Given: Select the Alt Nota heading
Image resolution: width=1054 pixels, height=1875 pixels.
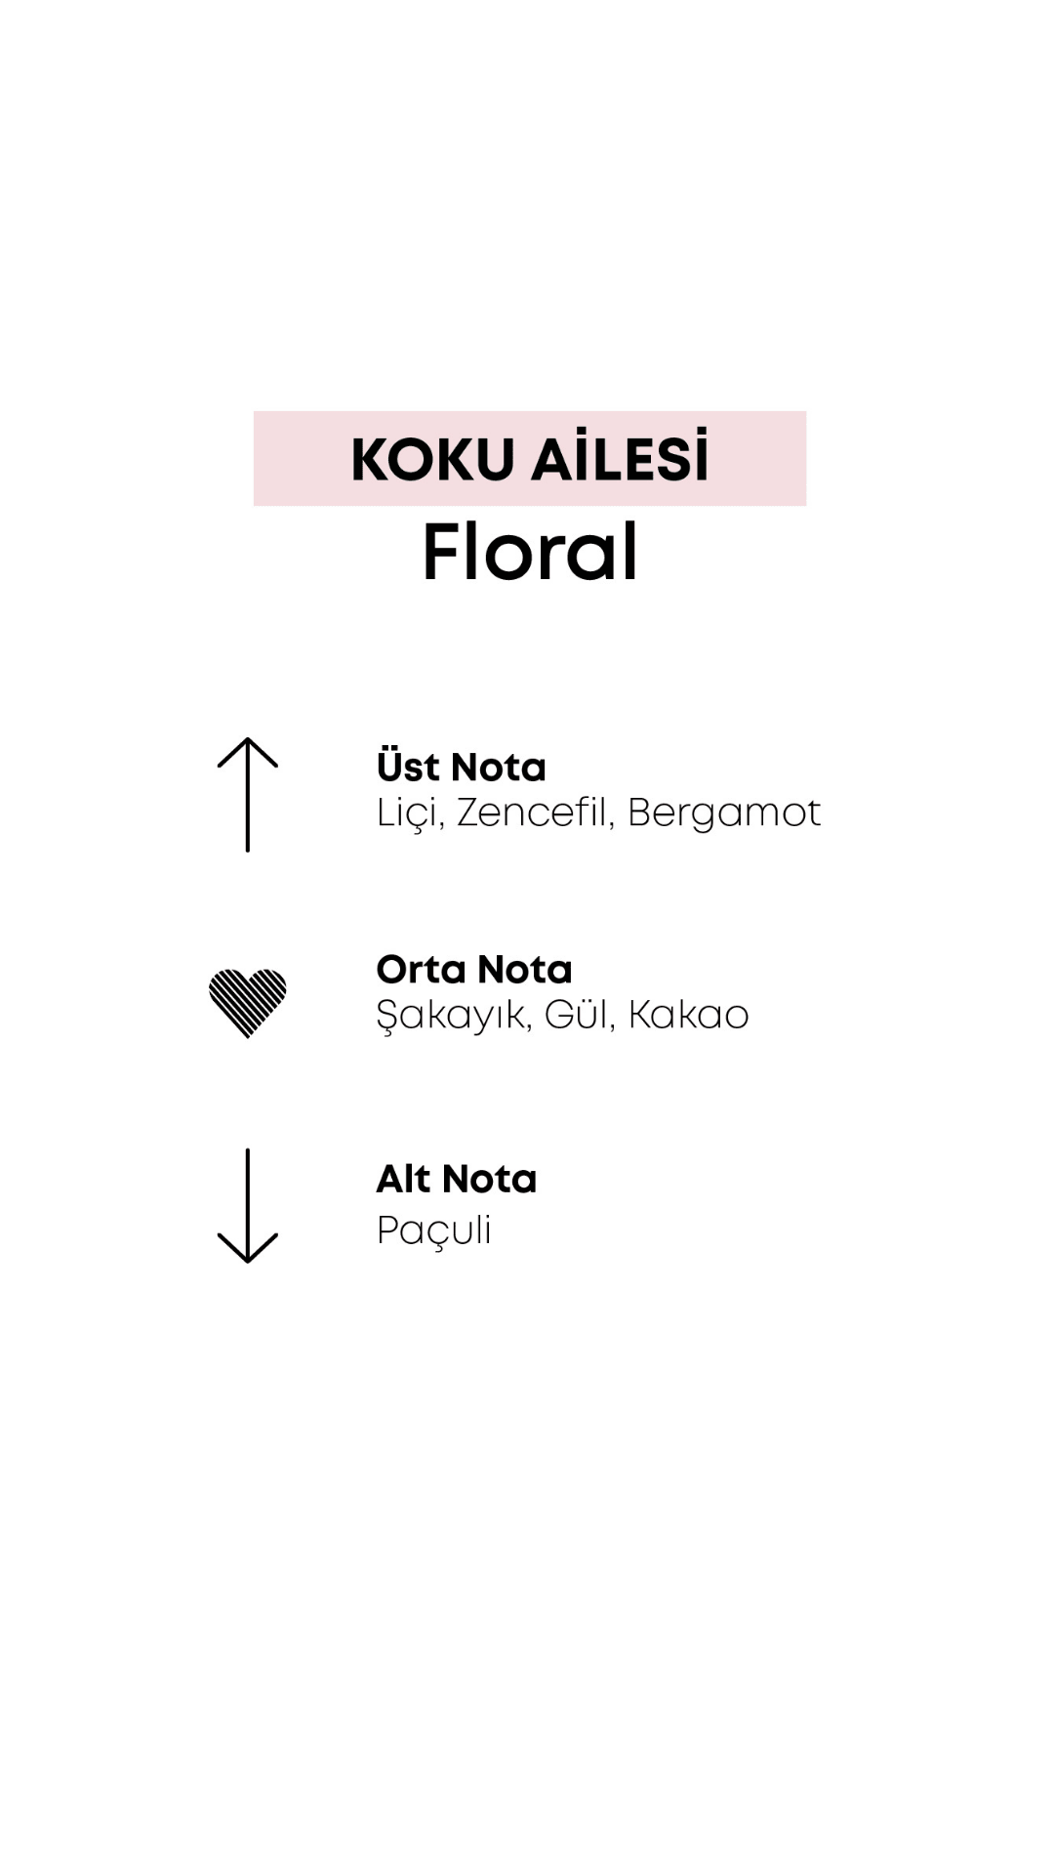Looking at the screenshot, I should click(457, 1179).
